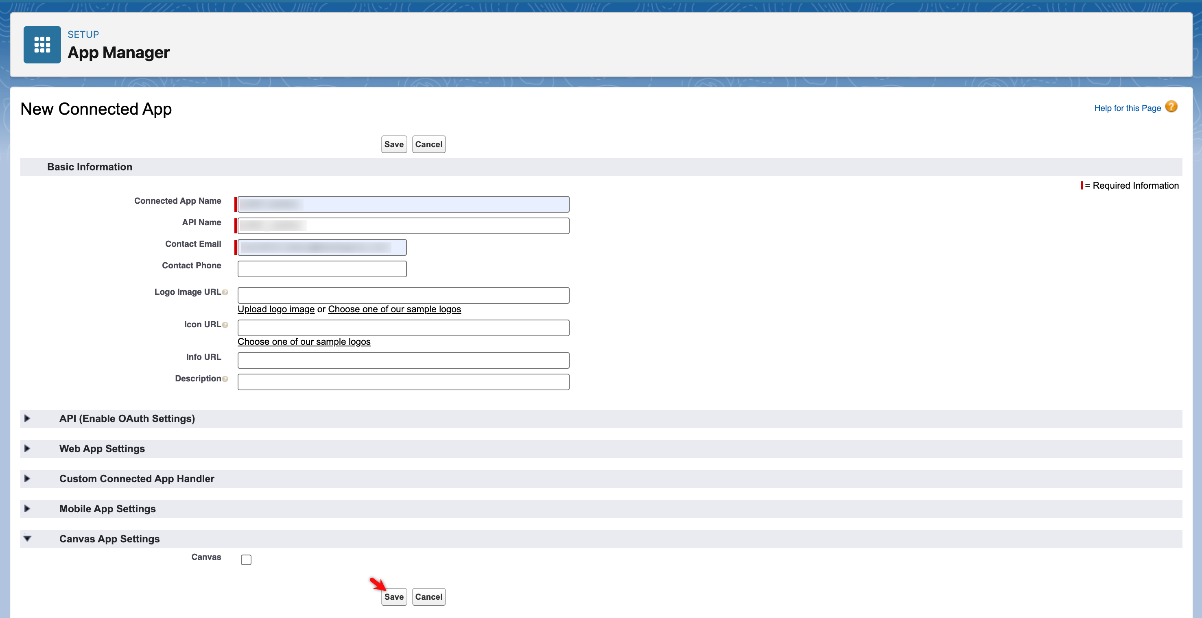
Task: Click the Description field info icon
Action: pyautogui.click(x=225, y=379)
